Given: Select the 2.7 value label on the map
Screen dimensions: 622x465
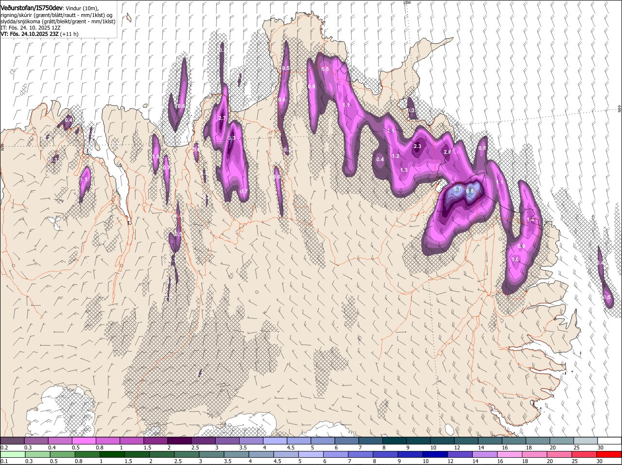Looking at the screenshot, I should (x=223, y=118).
